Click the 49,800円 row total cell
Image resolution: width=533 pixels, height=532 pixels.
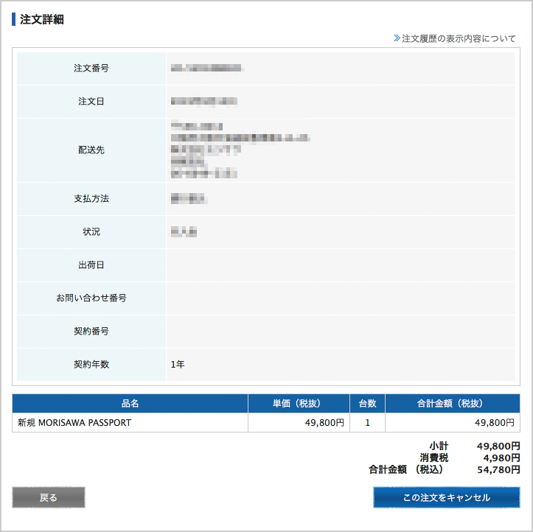[453, 423]
